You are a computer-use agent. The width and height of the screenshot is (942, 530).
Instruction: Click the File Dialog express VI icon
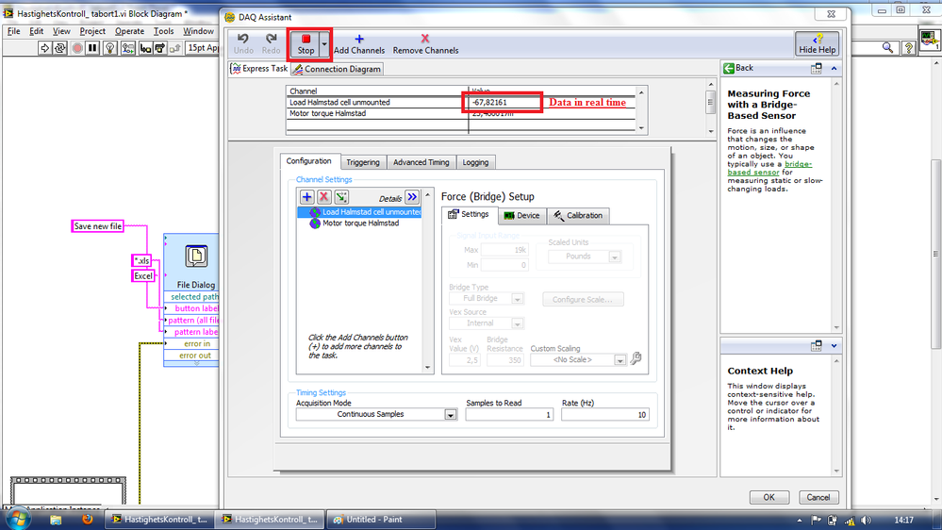point(196,257)
